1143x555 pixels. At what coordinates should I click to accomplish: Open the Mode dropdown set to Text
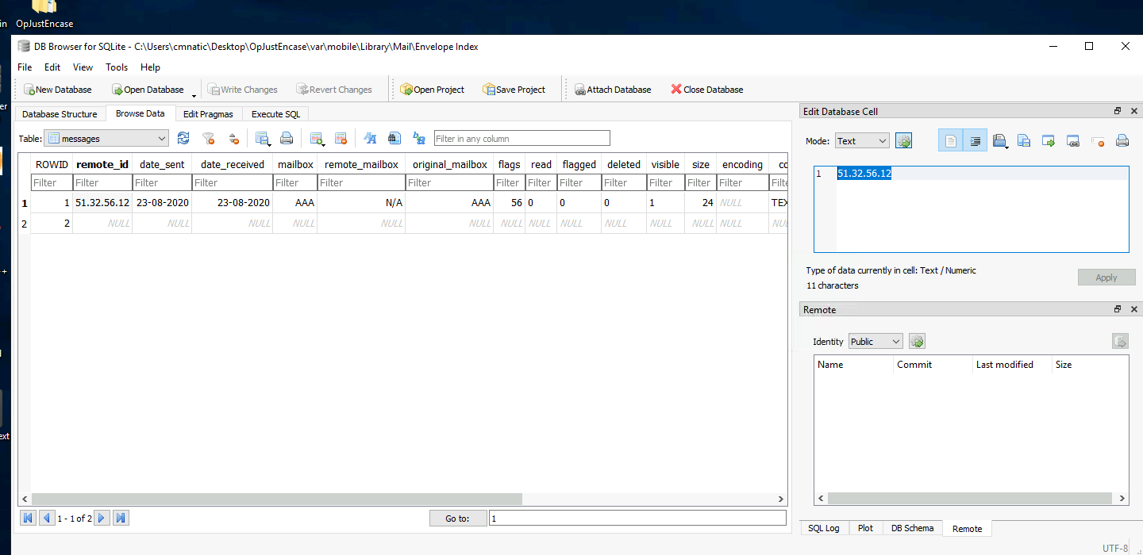click(x=861, y=141)
